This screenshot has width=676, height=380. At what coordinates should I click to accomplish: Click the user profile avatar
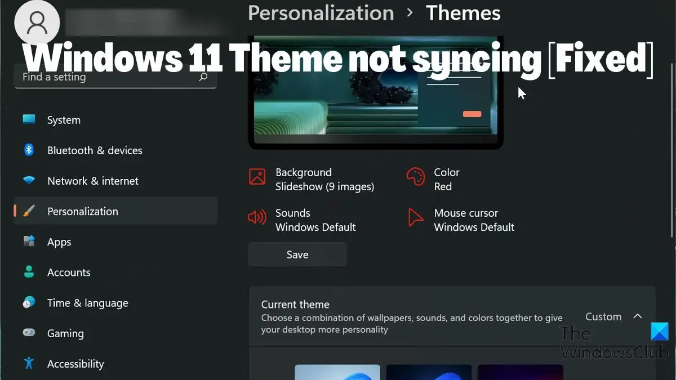click(x=37, y=23)
